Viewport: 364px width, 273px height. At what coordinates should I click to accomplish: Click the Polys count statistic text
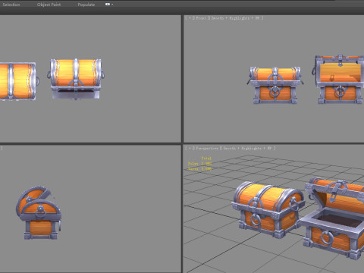point(199,164)
